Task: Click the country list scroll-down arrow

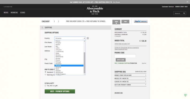Action: tap(84, 74)
